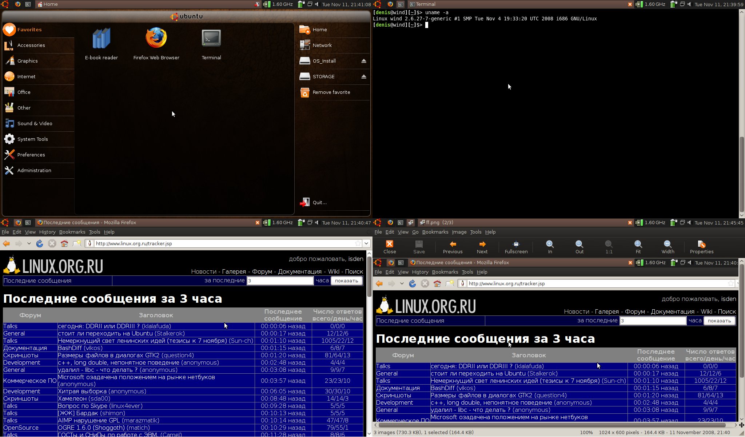Open Tools menu in left Firefox window
The width and height of the screenshot is (745, 437).
pos(94,232)
